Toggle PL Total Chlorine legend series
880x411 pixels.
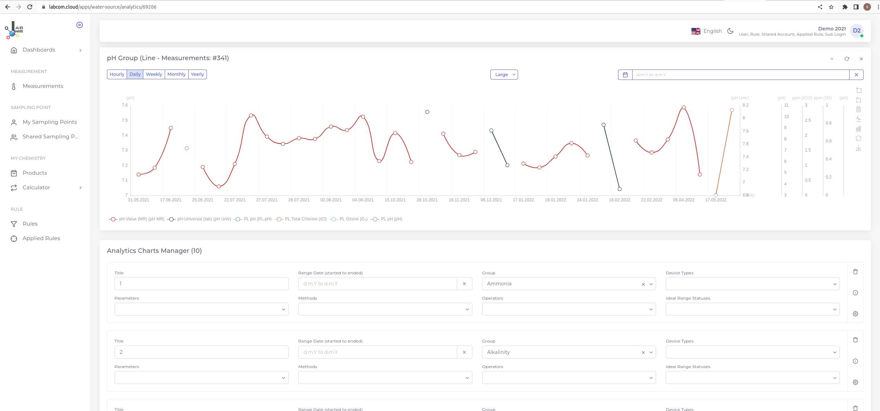pos(301,219)
